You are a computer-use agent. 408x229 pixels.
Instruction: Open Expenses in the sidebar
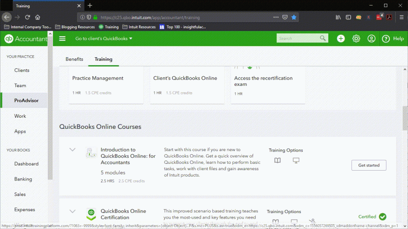[x=24, y=210]
